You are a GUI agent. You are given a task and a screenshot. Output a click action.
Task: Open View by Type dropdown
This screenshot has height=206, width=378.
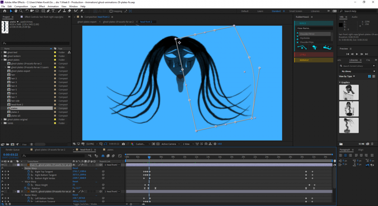click(347, 76)
